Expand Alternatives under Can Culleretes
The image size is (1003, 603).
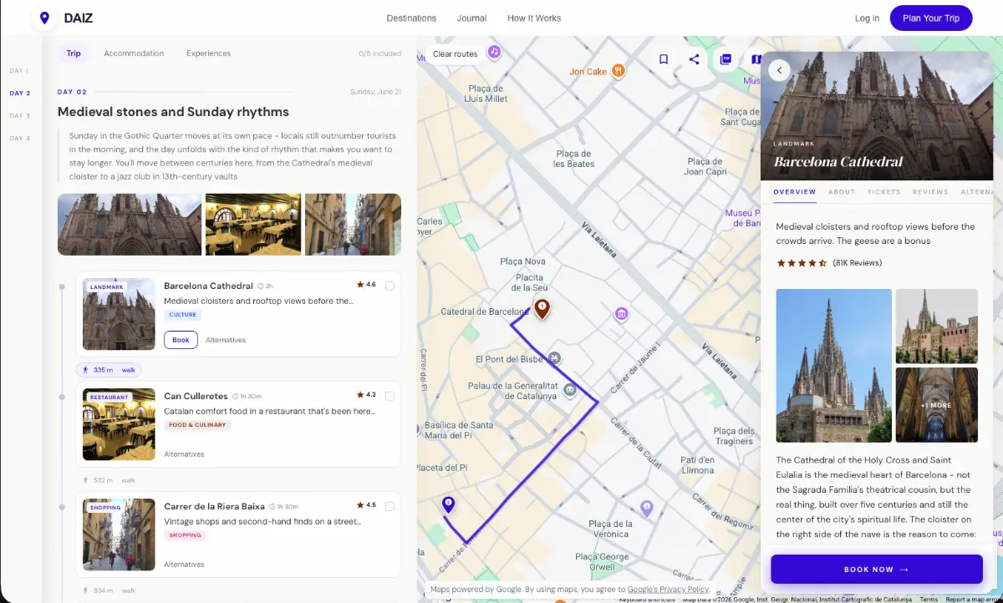184,454
